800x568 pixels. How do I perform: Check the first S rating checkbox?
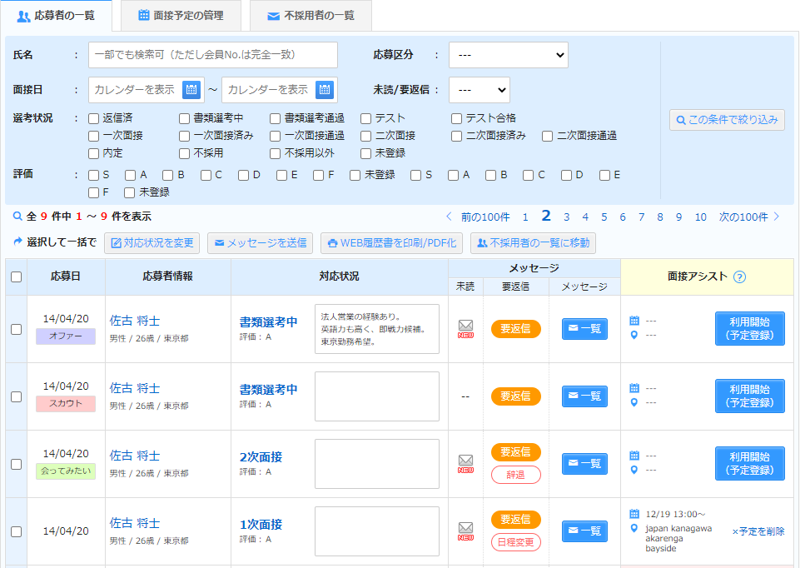pos(93,175)
